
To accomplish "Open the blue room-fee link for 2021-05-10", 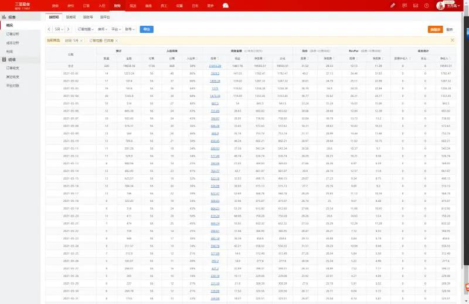I will pyautogui.click(x=215, y=141).
